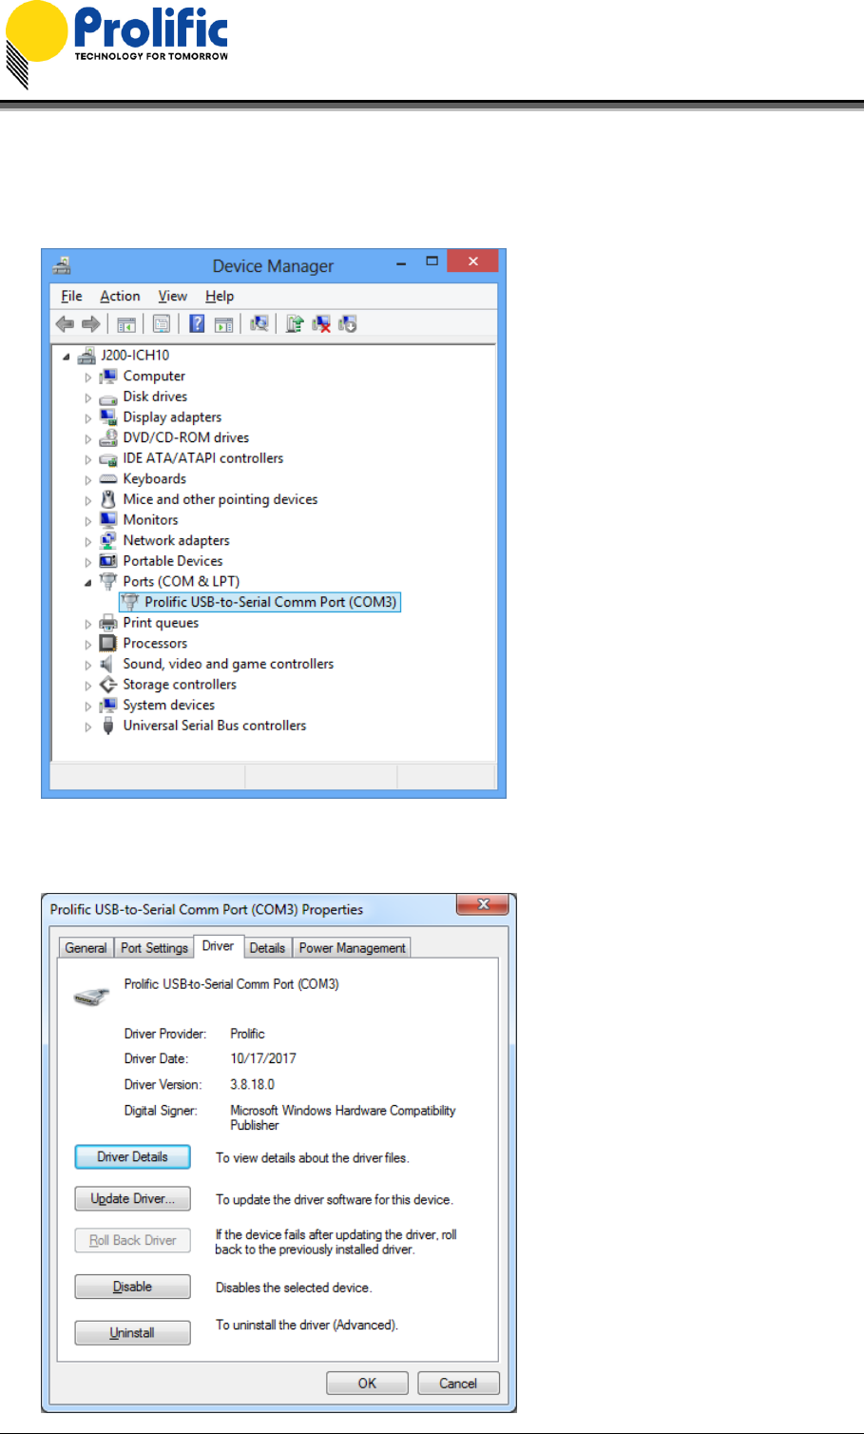Click the IDE ATA/ATAPI controllers icon
Screen dimensions: 864x1434
(108, 459)
